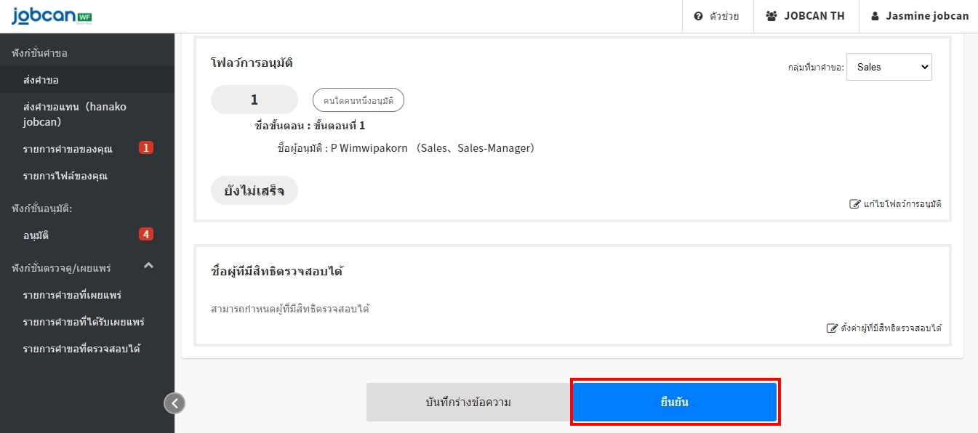Select ส่งคำขอแทน (hanako jobcan) menu item
This screenshot has height=433, width=978.
(x=74, y=114)
